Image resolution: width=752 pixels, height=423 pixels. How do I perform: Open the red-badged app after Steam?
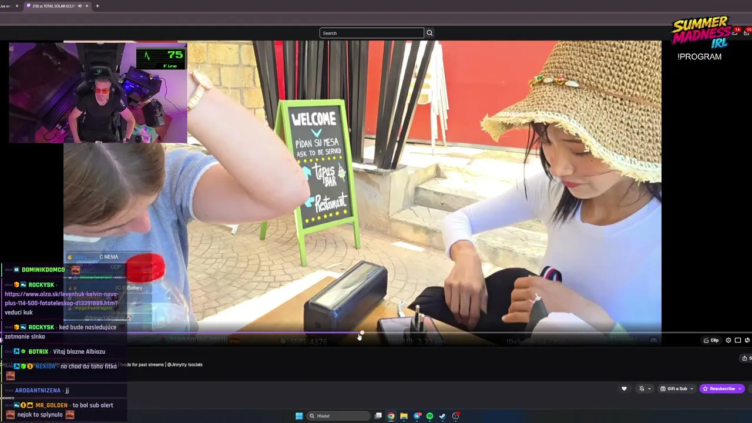[x=455, y=416]
